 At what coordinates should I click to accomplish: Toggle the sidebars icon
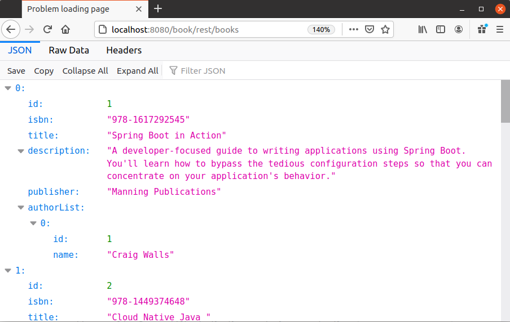441,29
